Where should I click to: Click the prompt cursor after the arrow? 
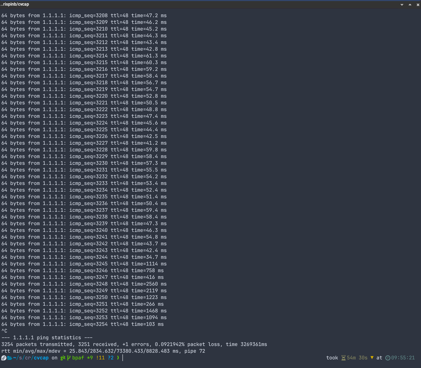[123, 358]
